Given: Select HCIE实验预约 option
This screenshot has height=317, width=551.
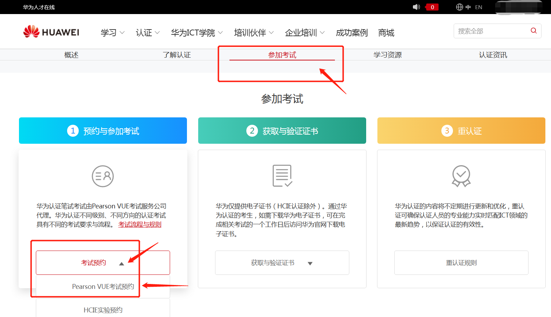Looking at the screenshot, I should pyautogui.click(x=103, y=309).
